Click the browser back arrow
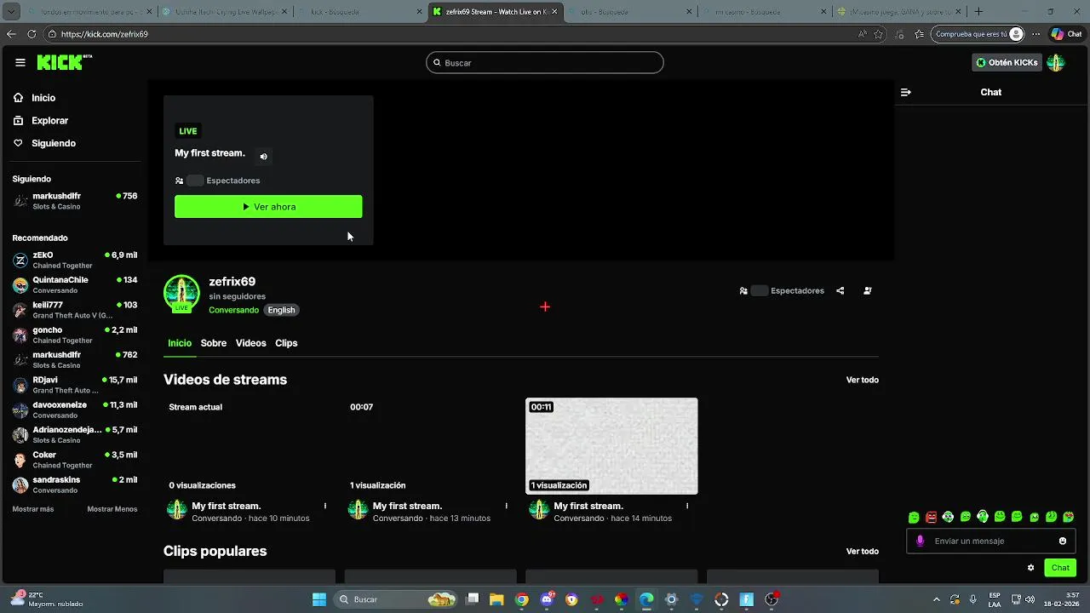The width and height of the screenshot is (1090, 613). coord(11,34)
